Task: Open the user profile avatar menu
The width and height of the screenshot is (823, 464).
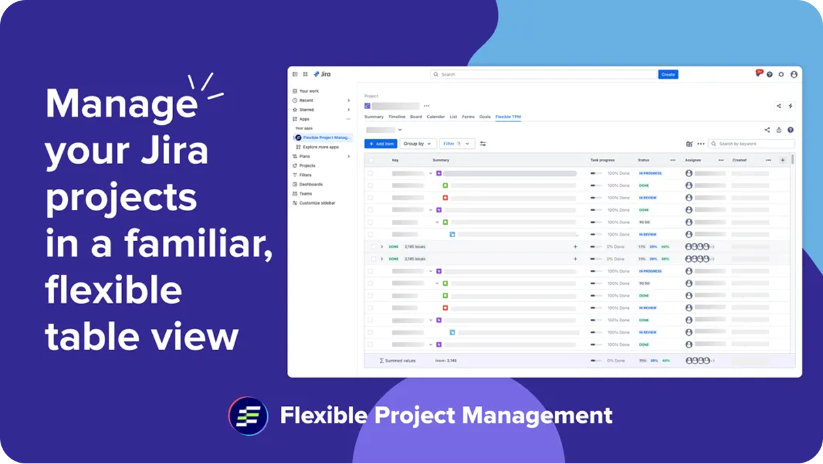Action: [794, 75]
